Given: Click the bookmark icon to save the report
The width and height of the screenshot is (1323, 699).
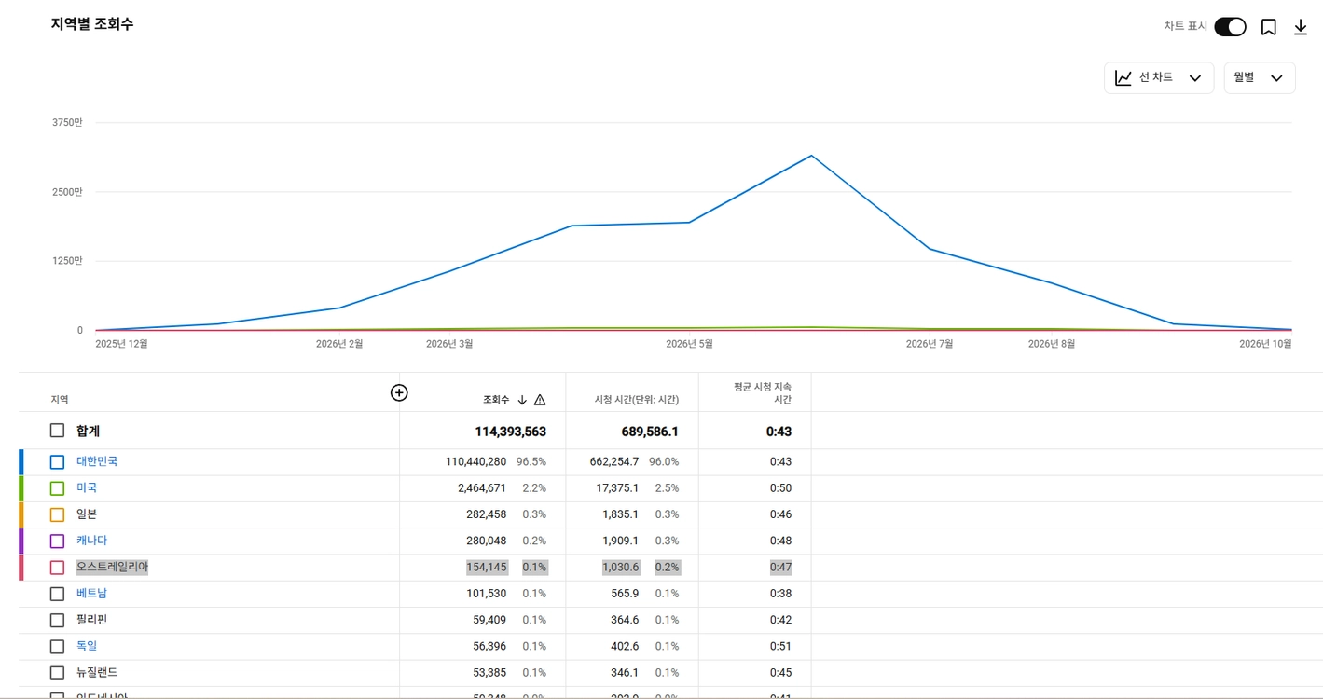Looking at the screenshot, I should coord(1268,27).
